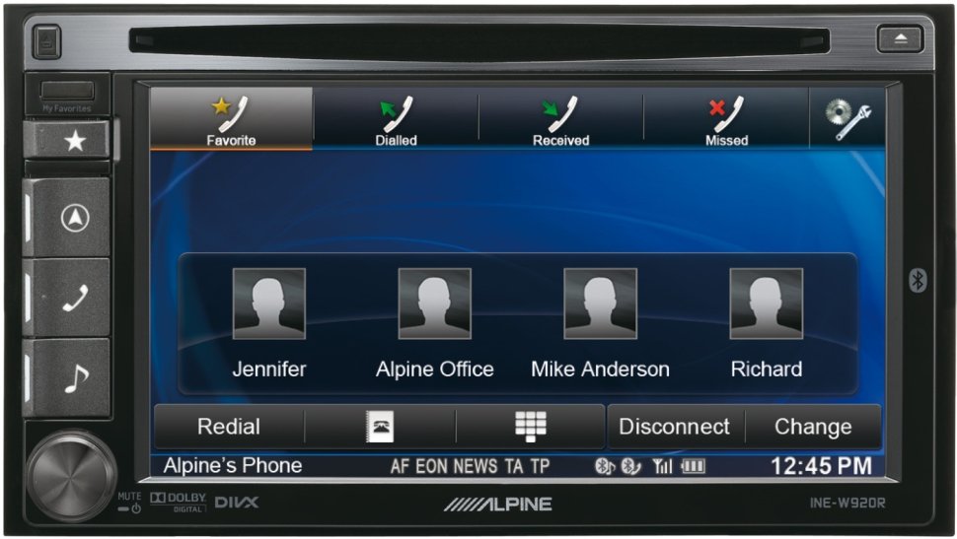Click the "EON" radio indicator

tap(431, 466)
